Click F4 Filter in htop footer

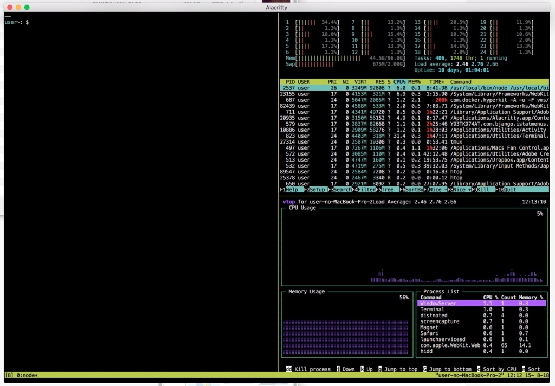[364, 190]
